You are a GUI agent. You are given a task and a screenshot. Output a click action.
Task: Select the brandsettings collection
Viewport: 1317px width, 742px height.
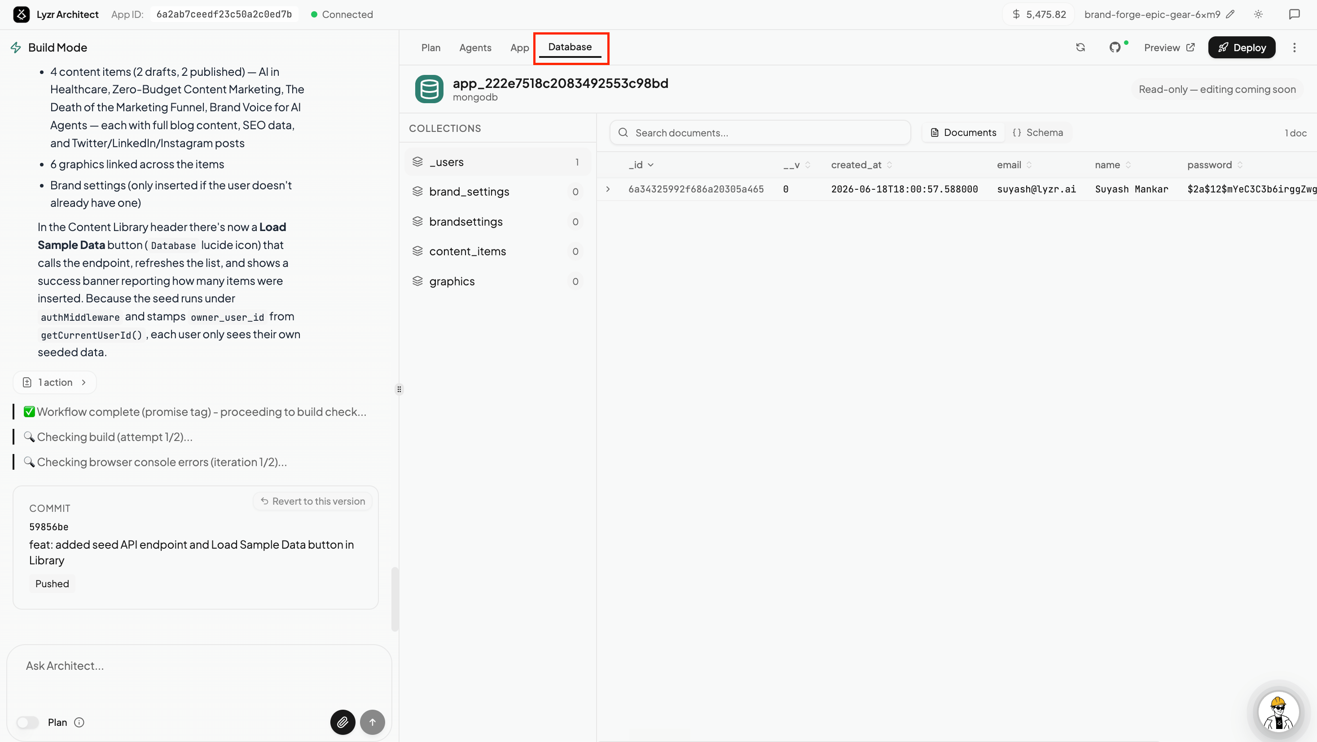[497, 222]
